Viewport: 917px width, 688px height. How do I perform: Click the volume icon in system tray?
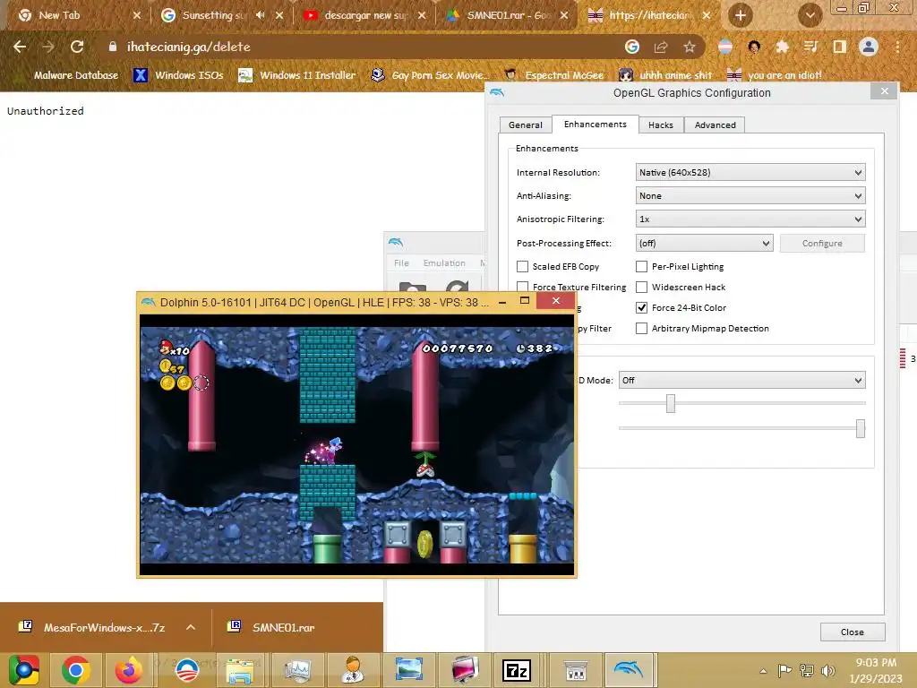(827, 670)
